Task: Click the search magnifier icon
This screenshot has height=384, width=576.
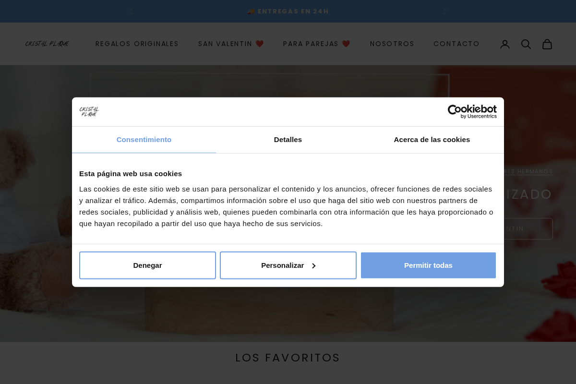Action: click(526, 44)
